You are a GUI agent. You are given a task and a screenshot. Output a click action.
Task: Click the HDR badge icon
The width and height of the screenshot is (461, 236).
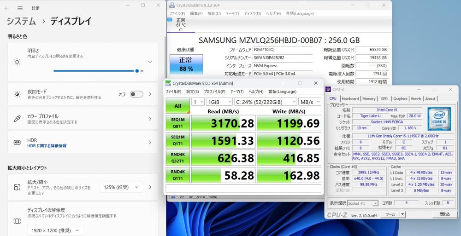coord(17,142)
